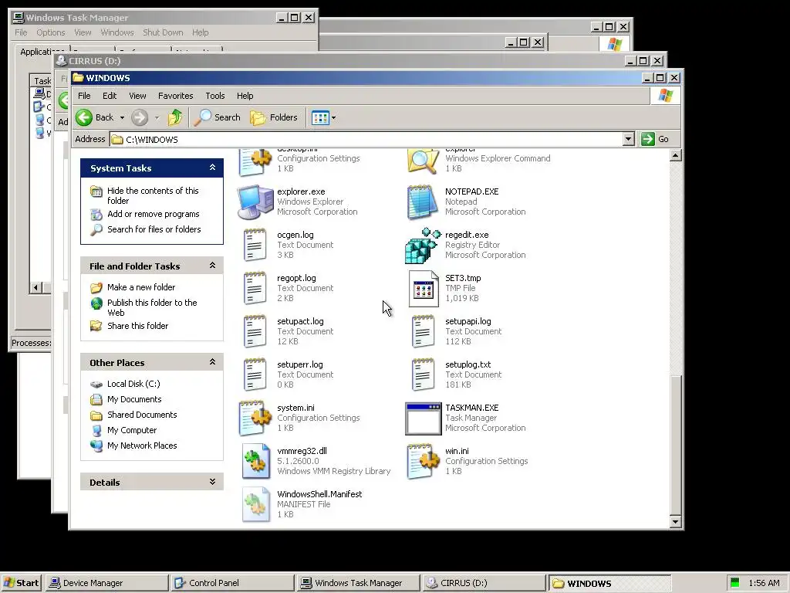The height and width of the screenshot is (593, 790).
Task: Click the file list scroll up arrow
Action: pos(676,155)
